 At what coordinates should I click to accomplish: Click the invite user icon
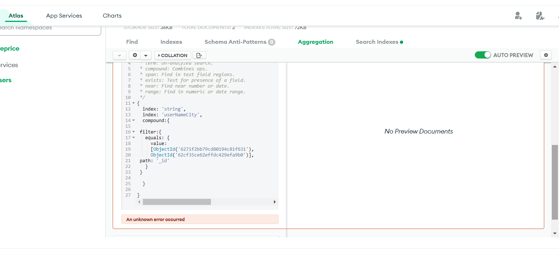518,15
